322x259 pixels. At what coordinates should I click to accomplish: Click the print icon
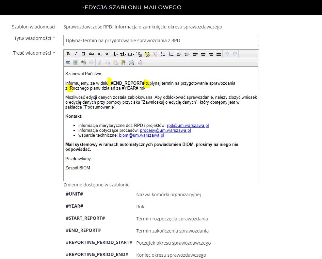(x=131, y=62)
